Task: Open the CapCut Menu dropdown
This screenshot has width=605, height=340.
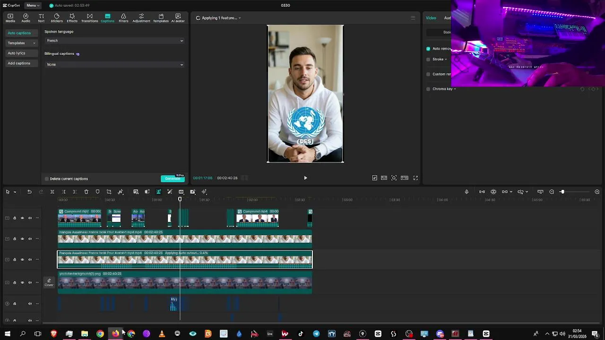Action: click(x=33, y=5)
